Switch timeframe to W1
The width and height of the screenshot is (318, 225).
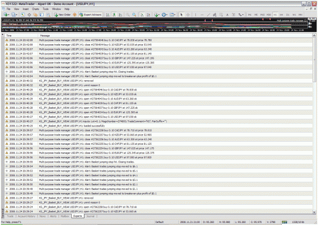coord(294,15)
